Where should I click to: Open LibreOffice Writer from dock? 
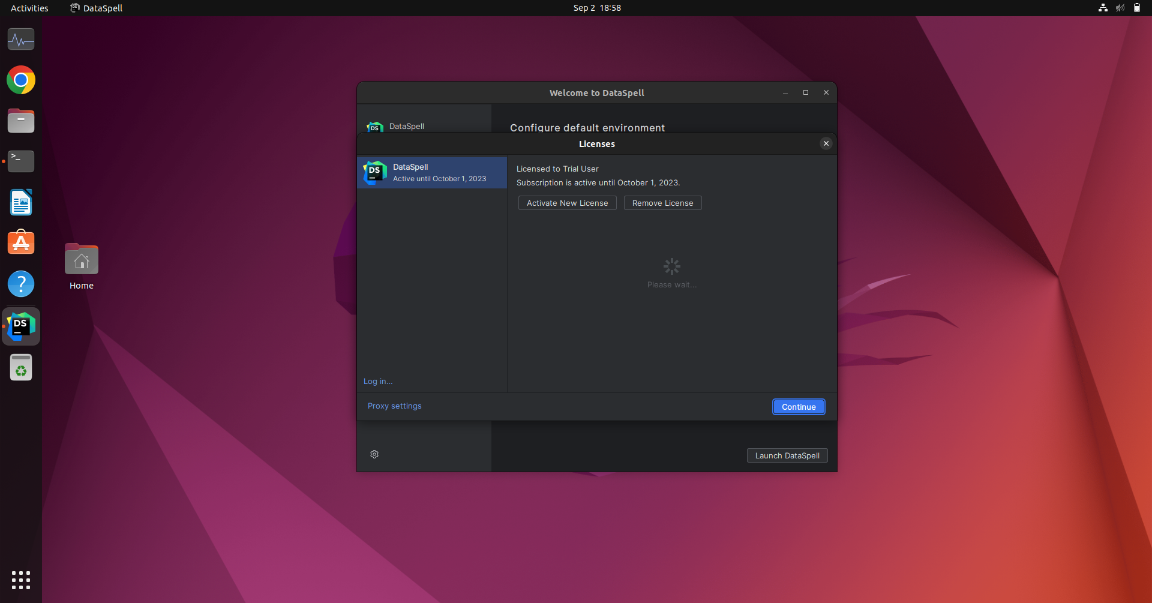tap(21, 203)
